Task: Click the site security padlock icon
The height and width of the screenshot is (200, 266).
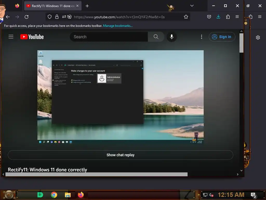Action: 57,17
